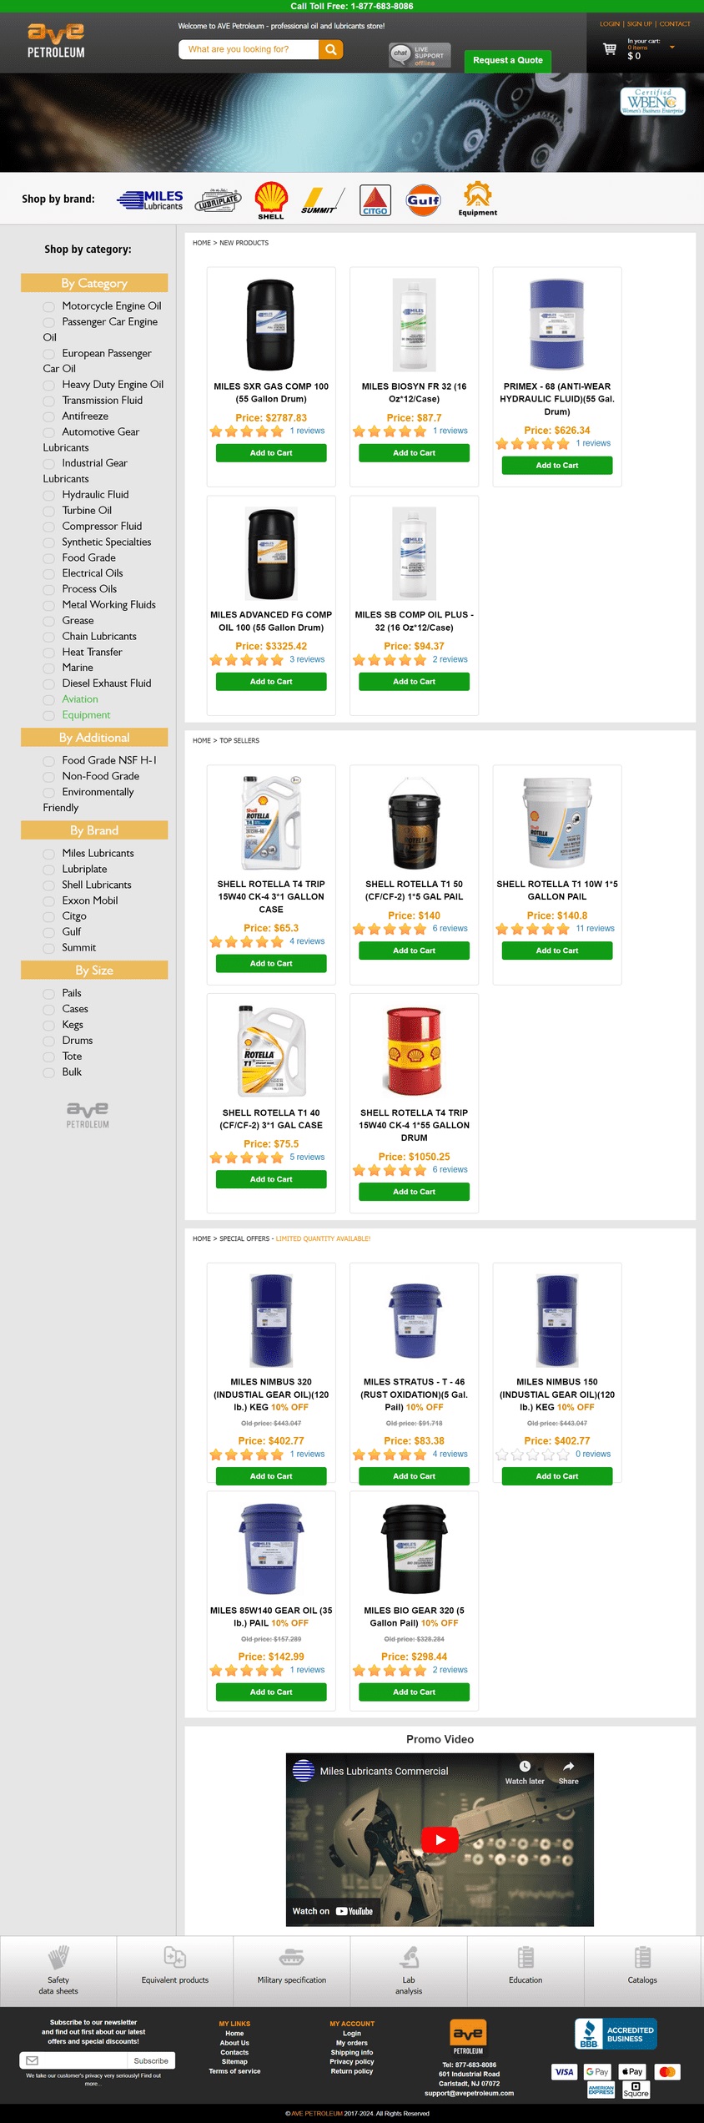Image resolution: width=704 pixels, height=2123 pixels.
Task: Enable the Drums size filter
Action: pos(49,1041)
